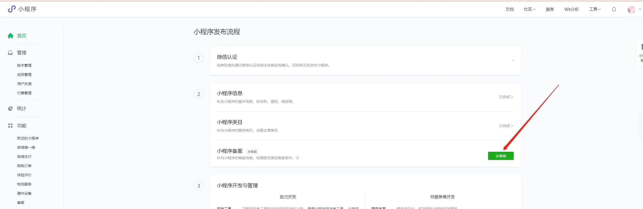This screenshot has height=209, width=643.
Task: Expand the arrow next to the avatar
Action: (x=640, y=9)
